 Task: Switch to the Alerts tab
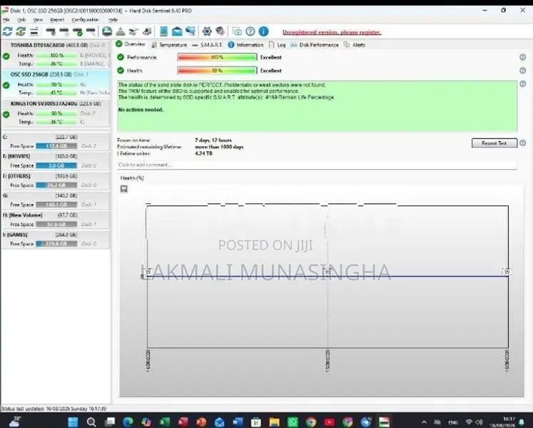tap(355, 44)
